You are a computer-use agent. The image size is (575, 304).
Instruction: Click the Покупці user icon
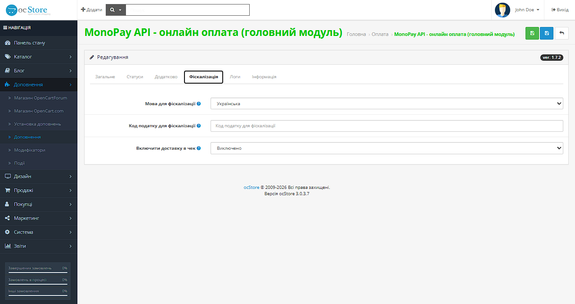(x=7, y=204)
